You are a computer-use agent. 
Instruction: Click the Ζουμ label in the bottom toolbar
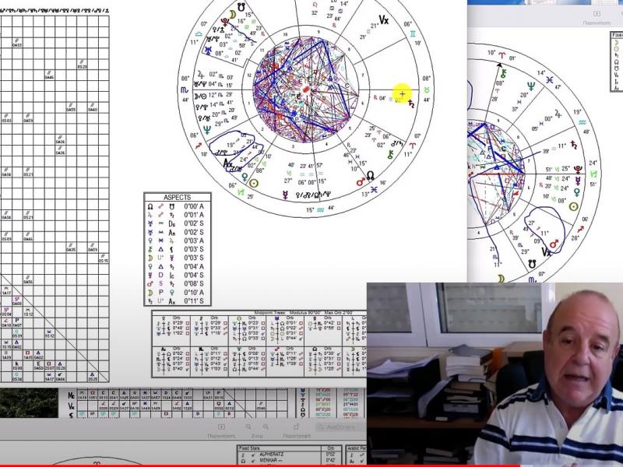258,437
